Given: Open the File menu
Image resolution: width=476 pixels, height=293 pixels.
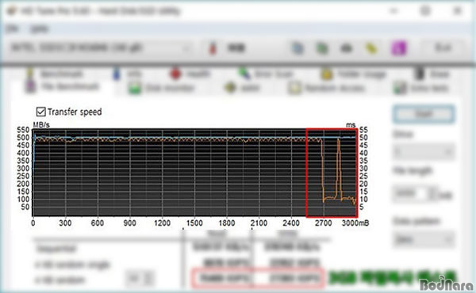Looking at the screenshot, I should (12, 29).
